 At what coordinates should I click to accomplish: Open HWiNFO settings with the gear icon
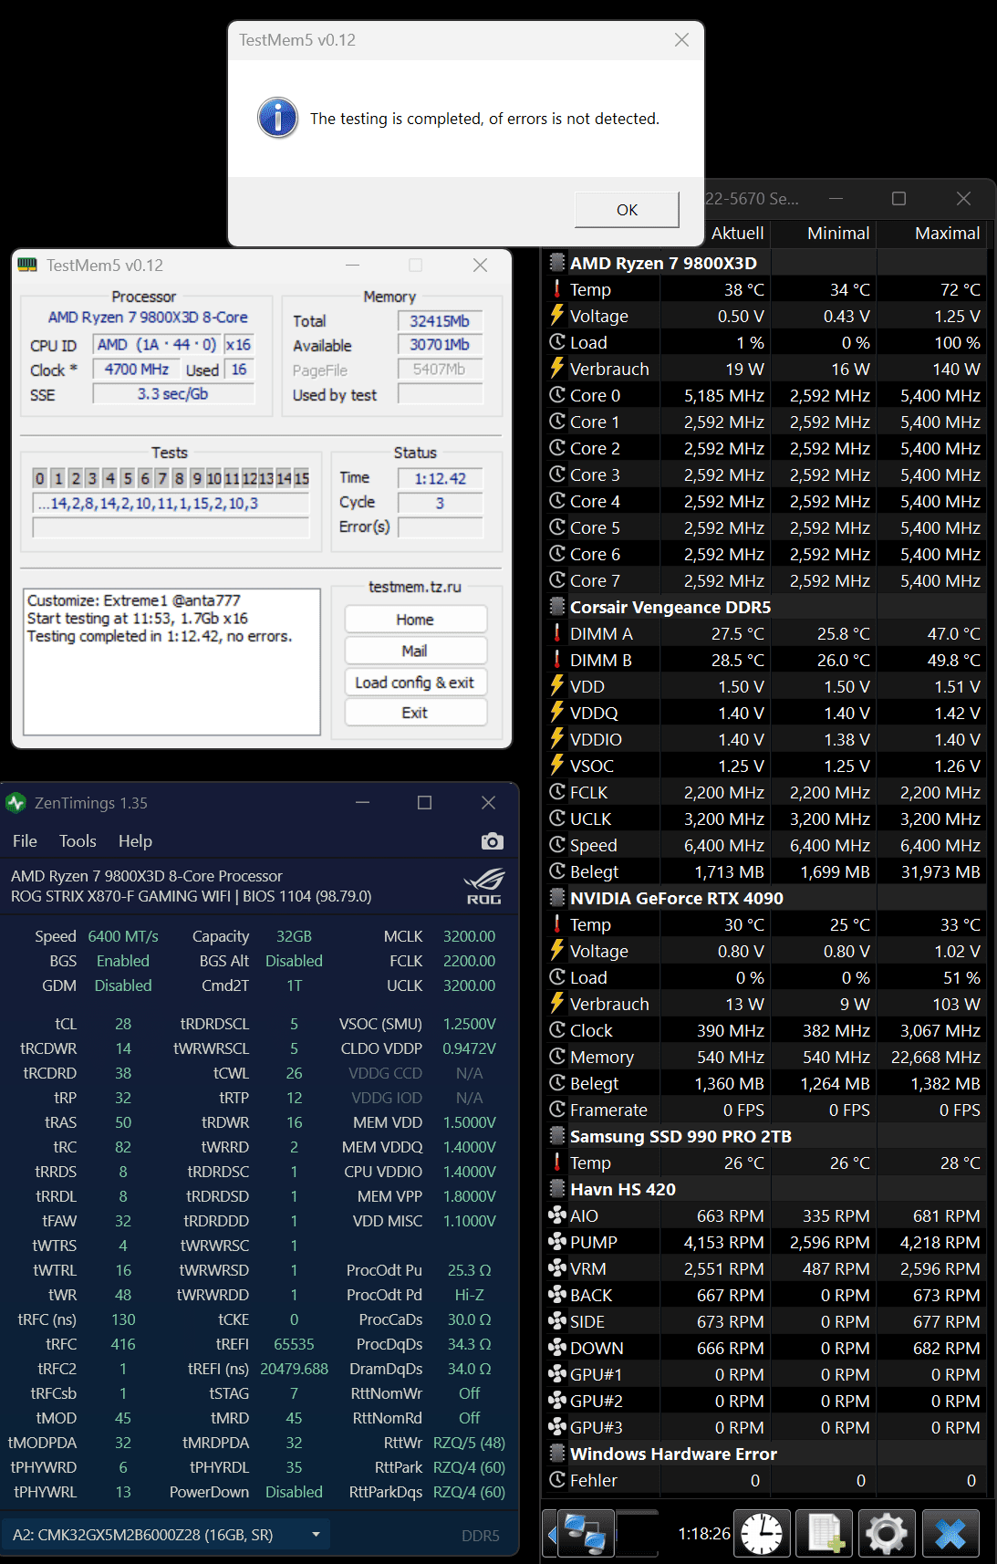887,1533
